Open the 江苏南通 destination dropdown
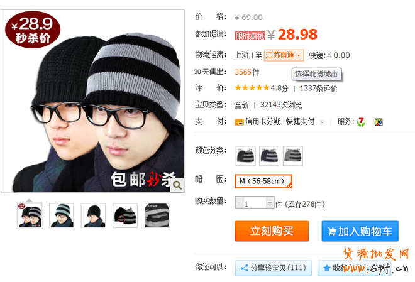This screenshot has width=415, height=282. coord(284,55)
